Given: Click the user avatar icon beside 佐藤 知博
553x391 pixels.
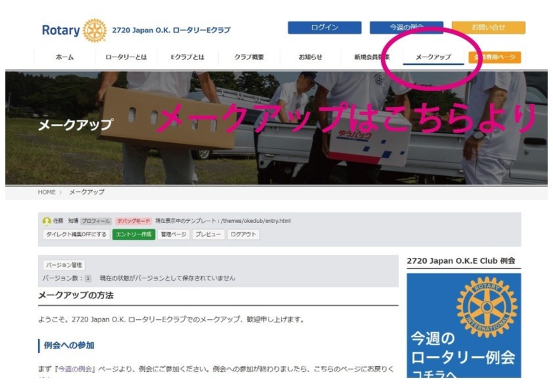Looking at the screenshot, I should pos(47,221).
